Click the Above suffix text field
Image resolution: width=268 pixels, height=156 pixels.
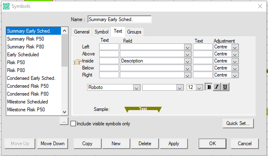(202, 54)
